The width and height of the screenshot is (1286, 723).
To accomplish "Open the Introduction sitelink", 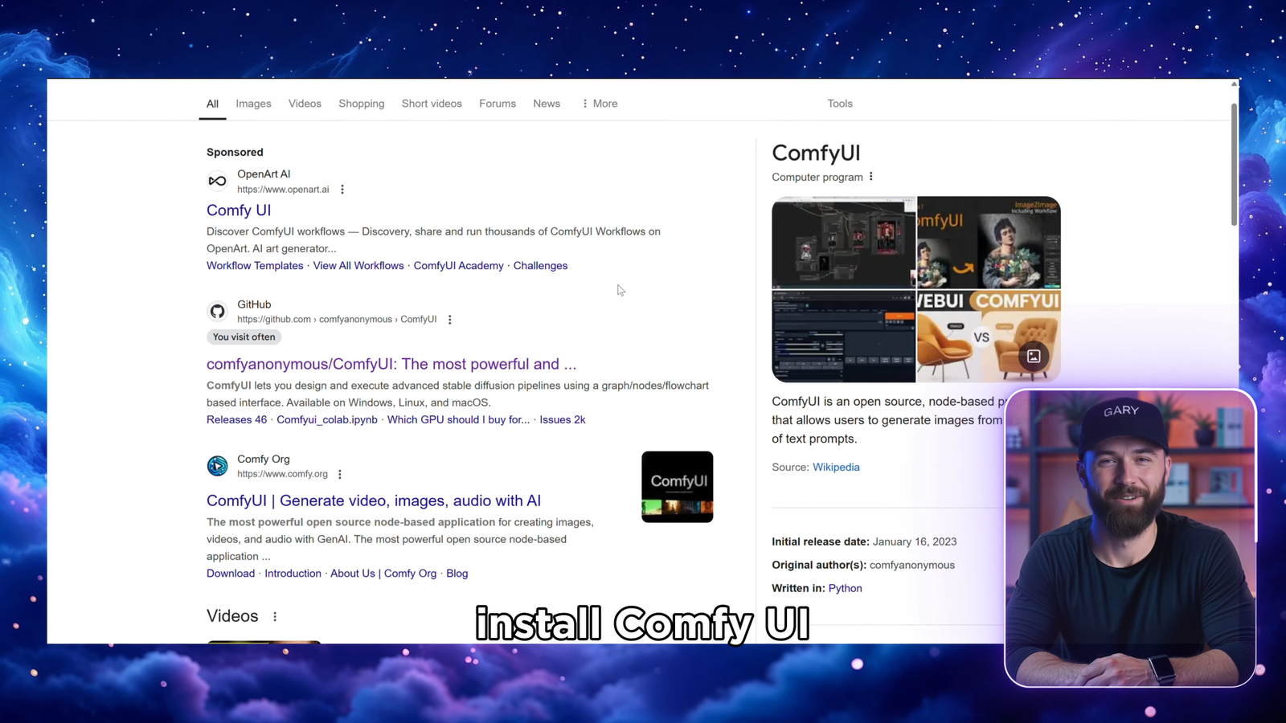I will pos(293,574).
